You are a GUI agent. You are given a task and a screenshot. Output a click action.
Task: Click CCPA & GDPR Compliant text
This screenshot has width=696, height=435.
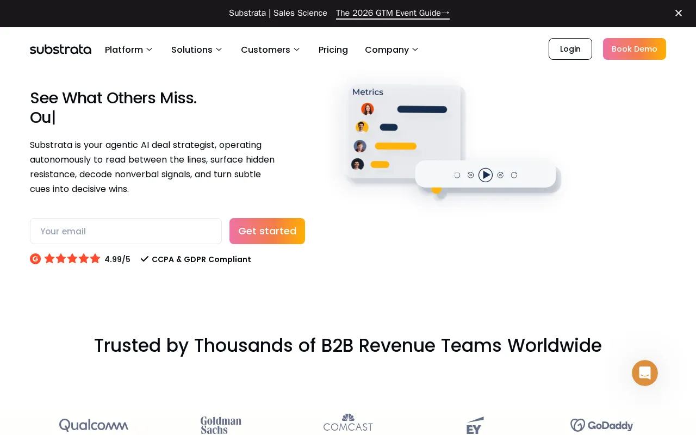click(201, 259)
